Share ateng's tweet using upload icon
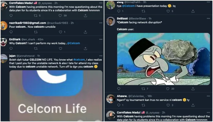Viewport: 213px width, 122px height. coord(193,11)
